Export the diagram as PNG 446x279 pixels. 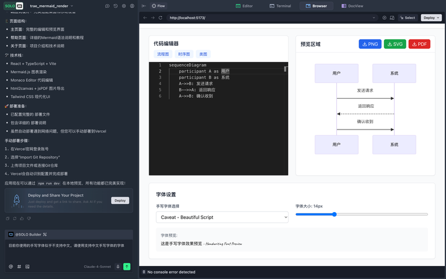[370, 44]
